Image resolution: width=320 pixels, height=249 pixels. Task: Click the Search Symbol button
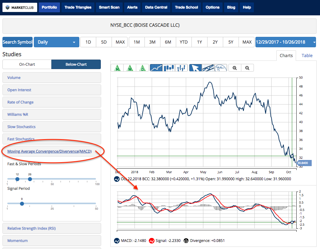coord(18,42)
